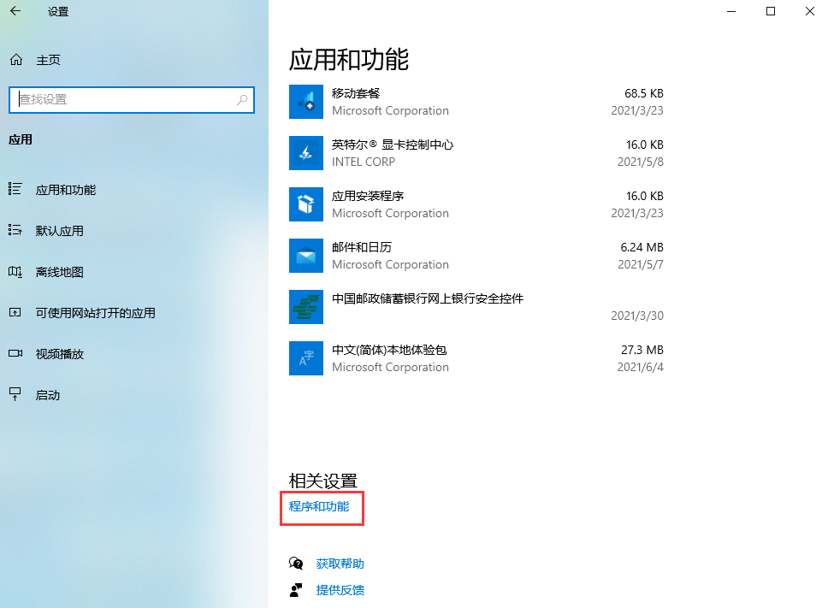Click the 相关设置 heading
822x608 pixels.
[323, 481]
